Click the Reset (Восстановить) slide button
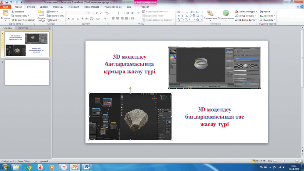 point(55,16)
